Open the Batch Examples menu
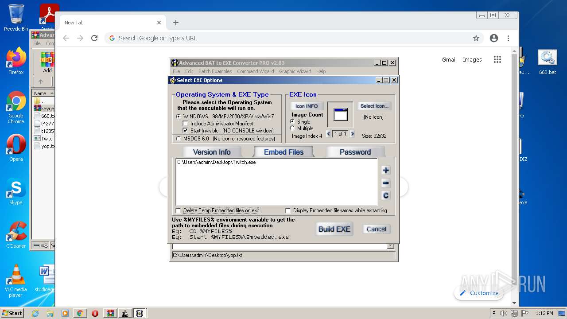The height and width of the screenshot is (319, 567). (215, 71)
